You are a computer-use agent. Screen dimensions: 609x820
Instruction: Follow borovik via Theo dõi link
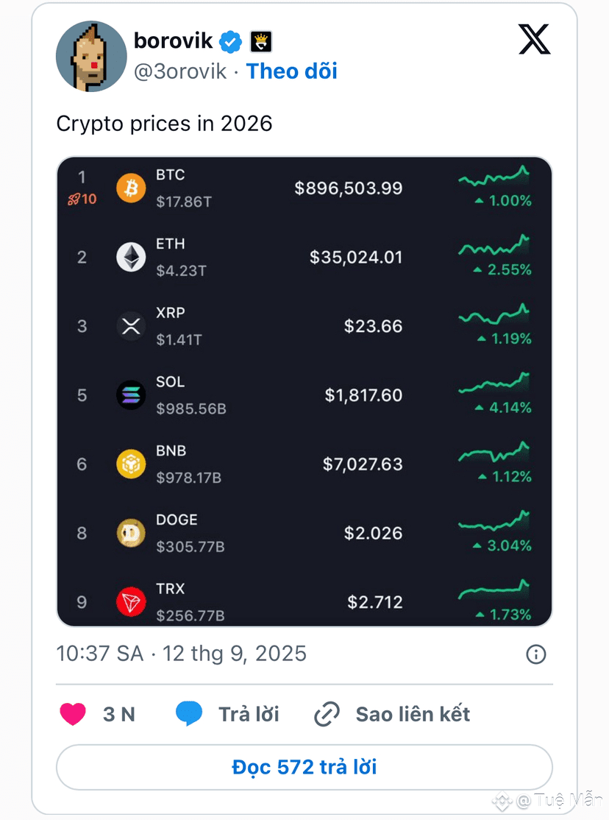pyautogui.click(x=292, y=71)
